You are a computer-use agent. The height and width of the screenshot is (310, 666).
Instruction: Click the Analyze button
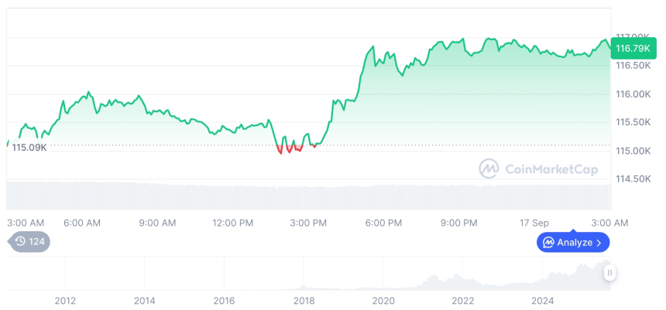[x=573, y=243]
